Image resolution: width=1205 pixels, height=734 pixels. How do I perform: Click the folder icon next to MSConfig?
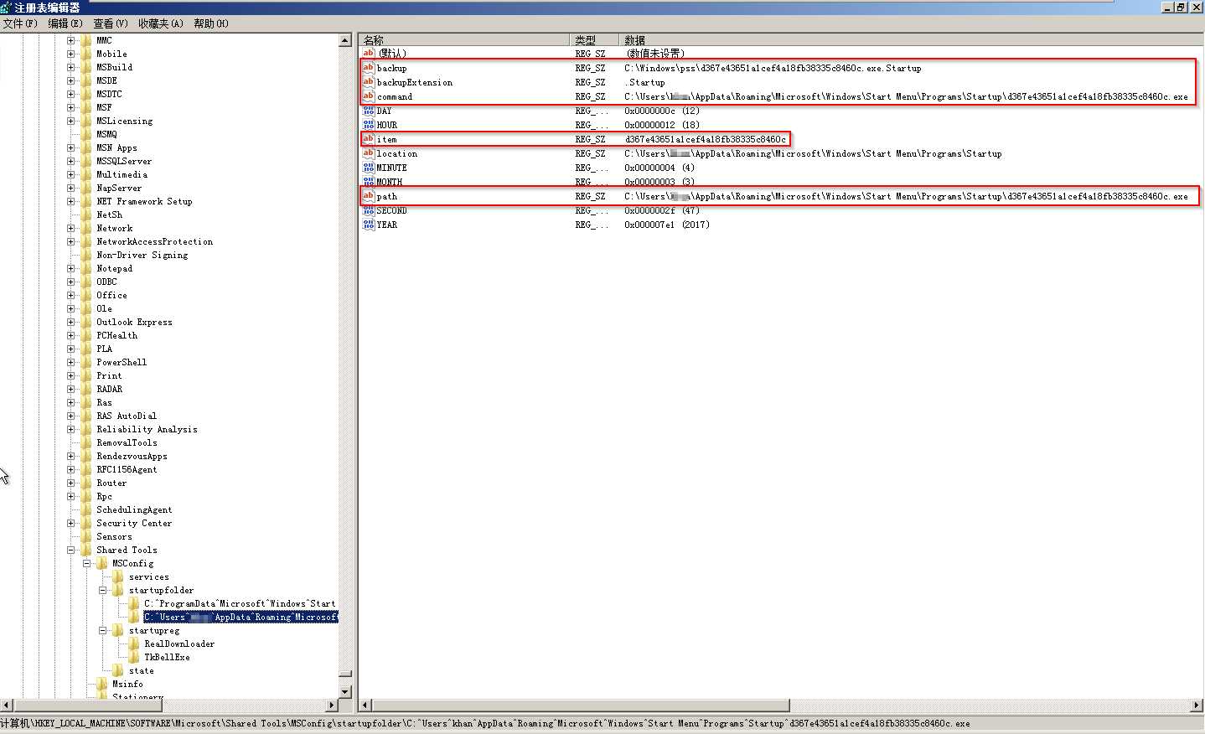[101, 563]
